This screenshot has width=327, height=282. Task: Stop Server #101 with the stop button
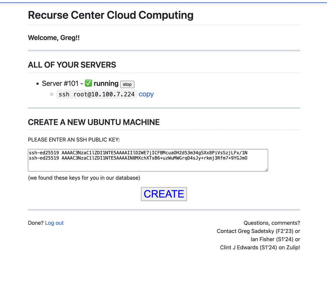127,84
